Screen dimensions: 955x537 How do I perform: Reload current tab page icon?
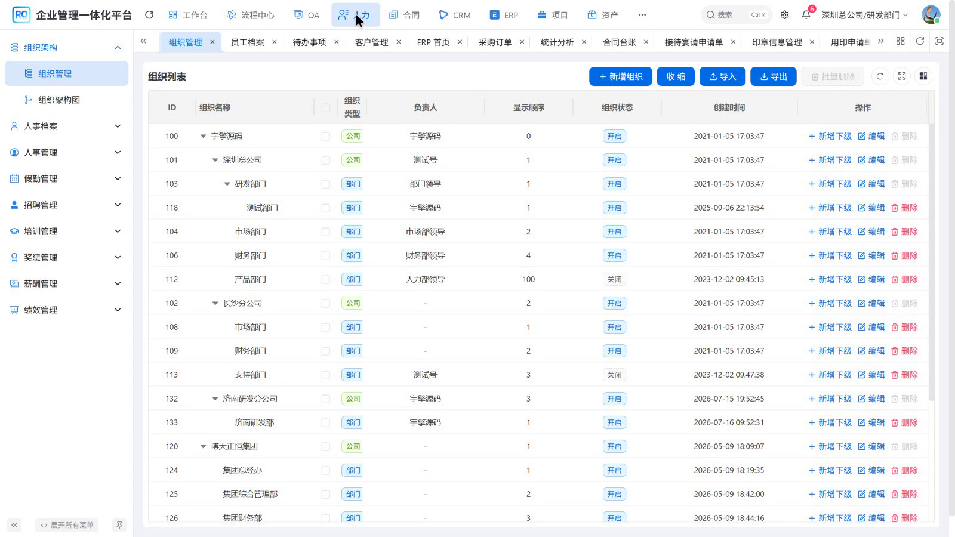click(920, 41)
